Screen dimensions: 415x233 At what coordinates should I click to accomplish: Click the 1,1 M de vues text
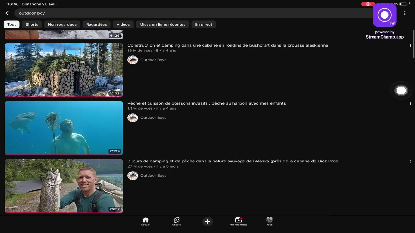[x=140, y=109]
